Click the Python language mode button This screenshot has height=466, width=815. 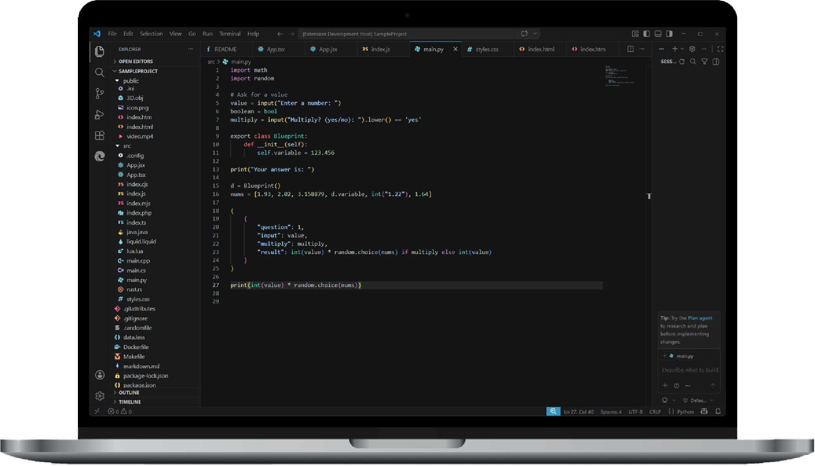685,412
